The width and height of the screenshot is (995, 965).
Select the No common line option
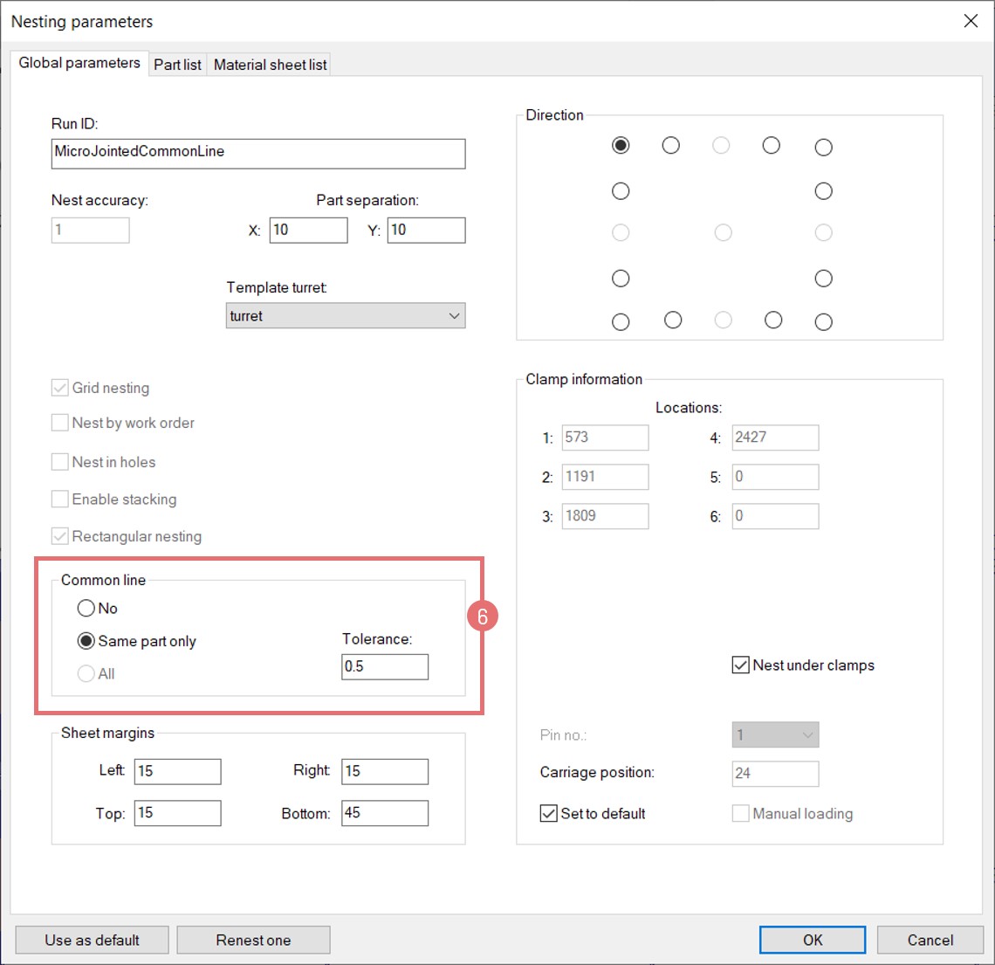point(86,608)
